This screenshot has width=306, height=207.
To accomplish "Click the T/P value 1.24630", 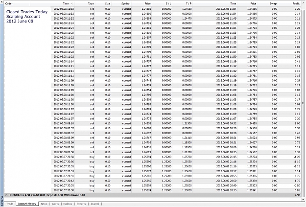I will [x=187, y=9].
